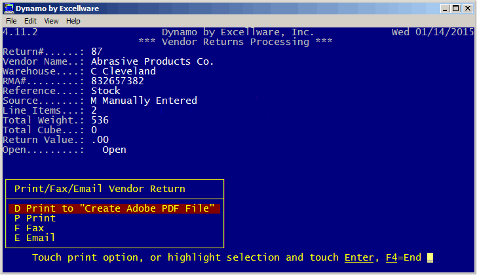Open the Edit menu
The width and height of the screenshot is (477, 275).
coord(30,21)
